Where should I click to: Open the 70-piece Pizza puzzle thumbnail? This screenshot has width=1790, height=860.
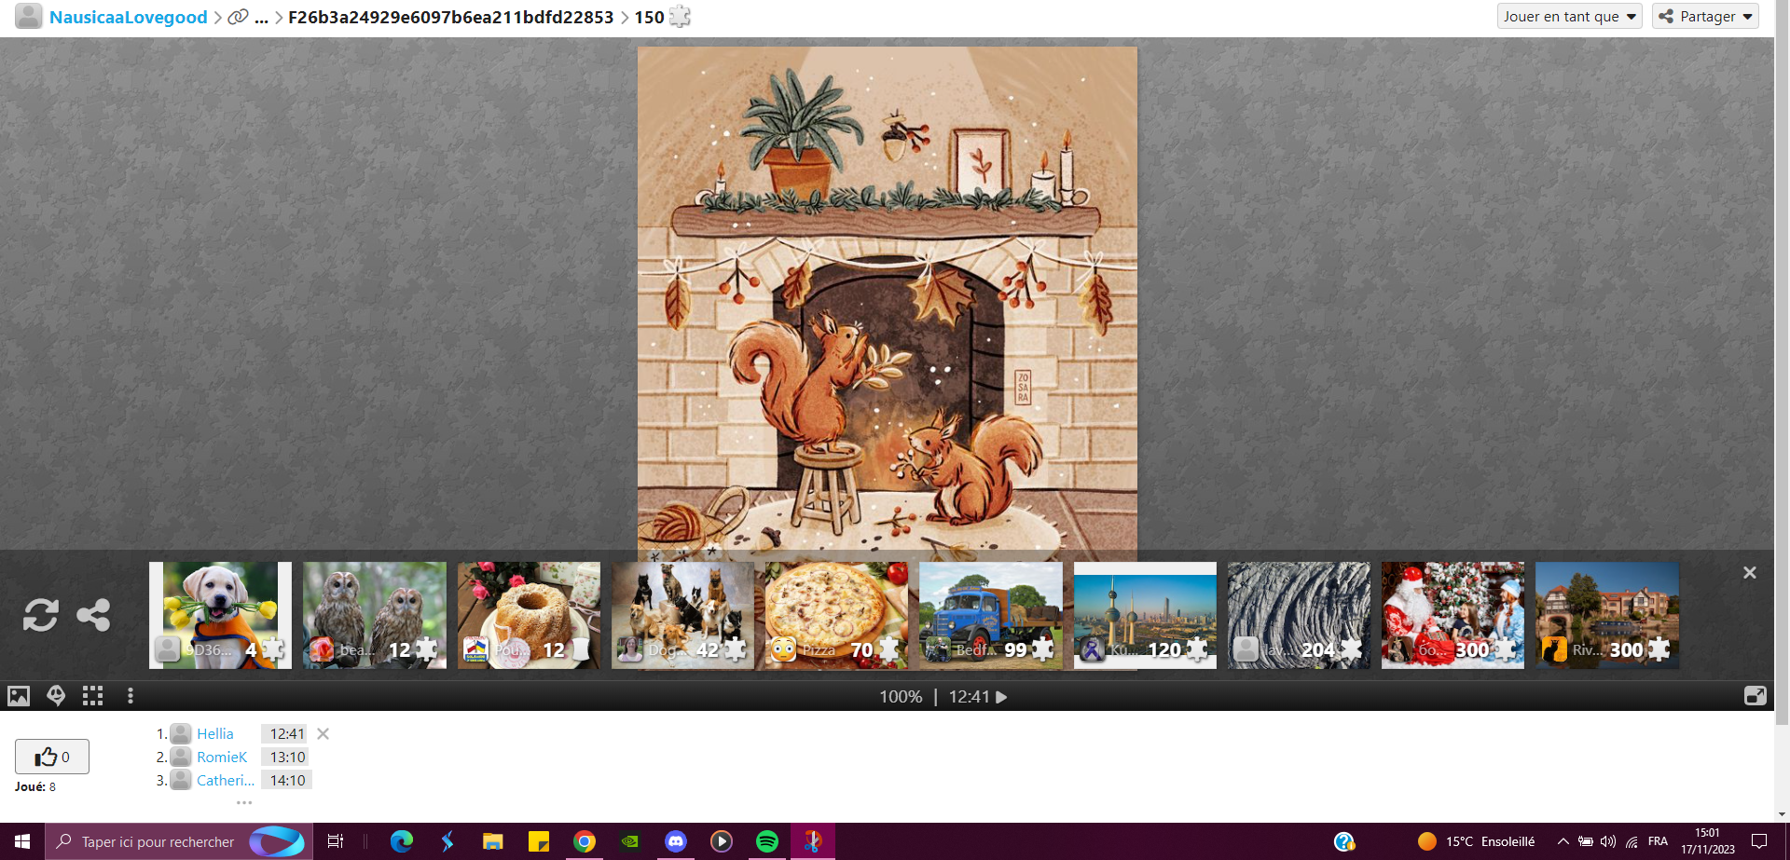point(836,615)
